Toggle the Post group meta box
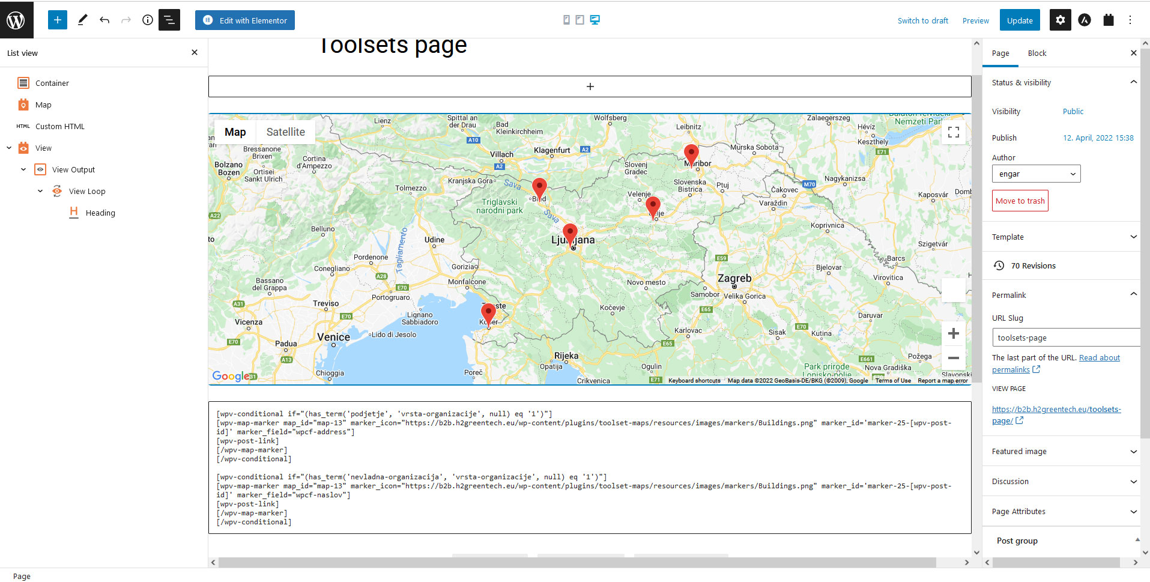The height and width of the screenshot is (582, 1150). coord(1061,541)
